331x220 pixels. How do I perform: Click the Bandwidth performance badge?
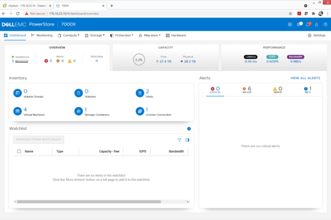(295, 57)
